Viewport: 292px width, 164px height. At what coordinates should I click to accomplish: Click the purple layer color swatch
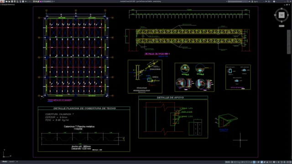pyautogui.click(x=41, y=1)
